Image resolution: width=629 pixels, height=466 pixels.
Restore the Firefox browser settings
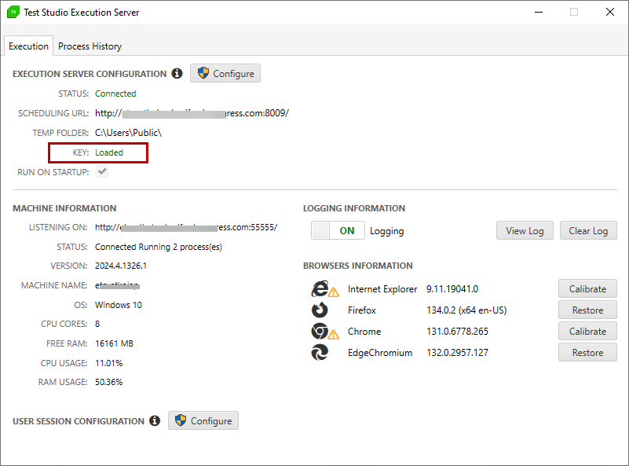(587, 310)
